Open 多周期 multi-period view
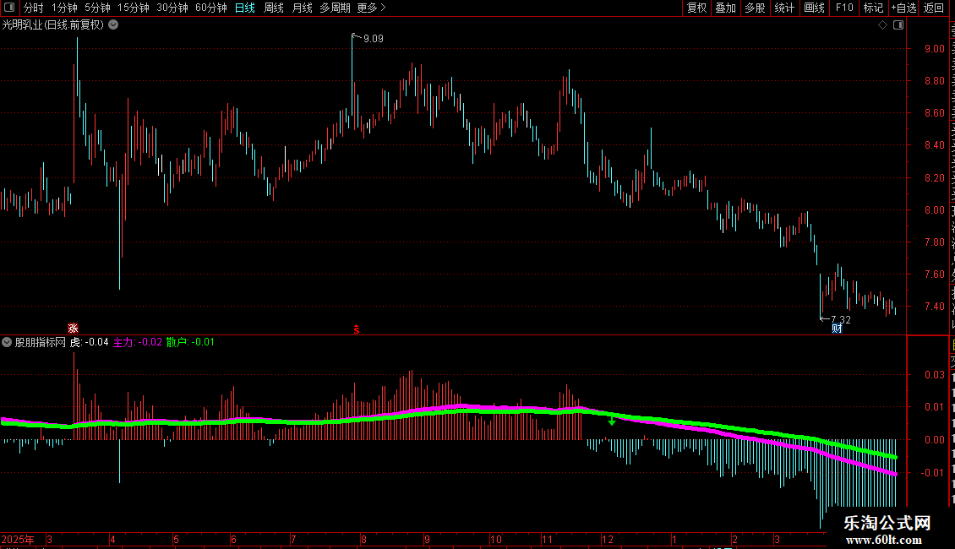The height and width of the screenshot is (549, 955). pyautogui.click(x=335, y=8)
